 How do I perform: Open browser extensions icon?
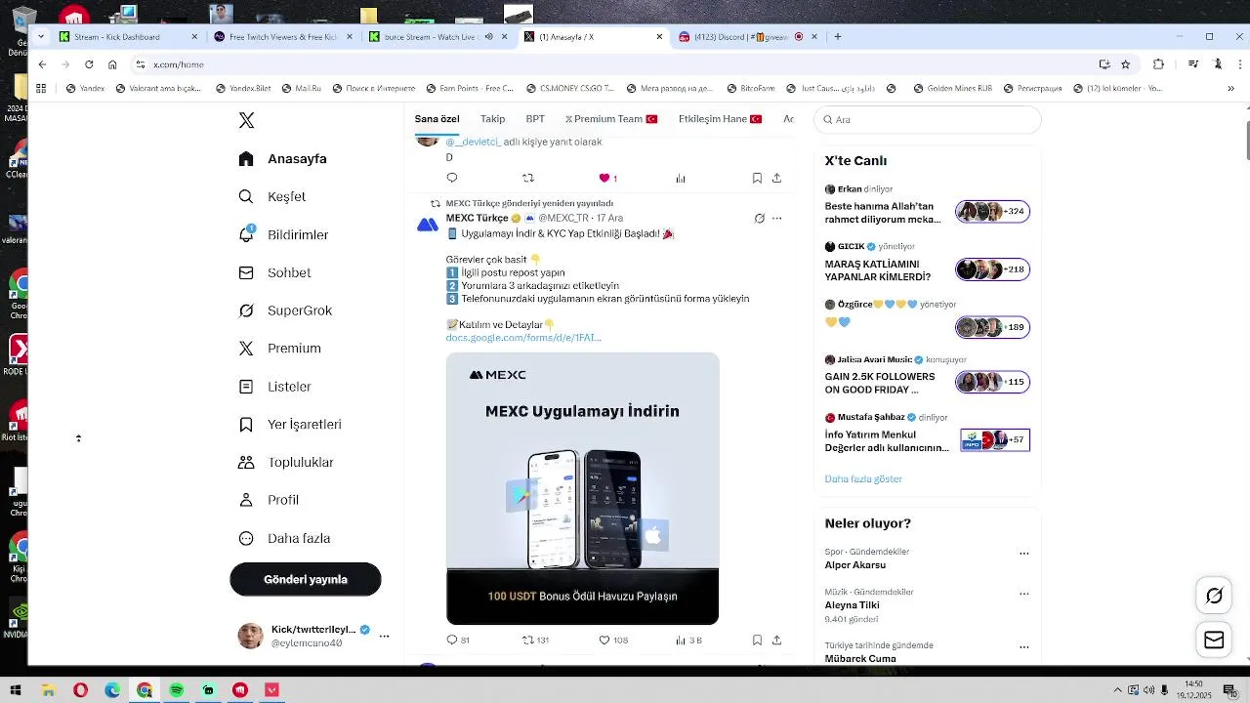tap(1158, 64)
